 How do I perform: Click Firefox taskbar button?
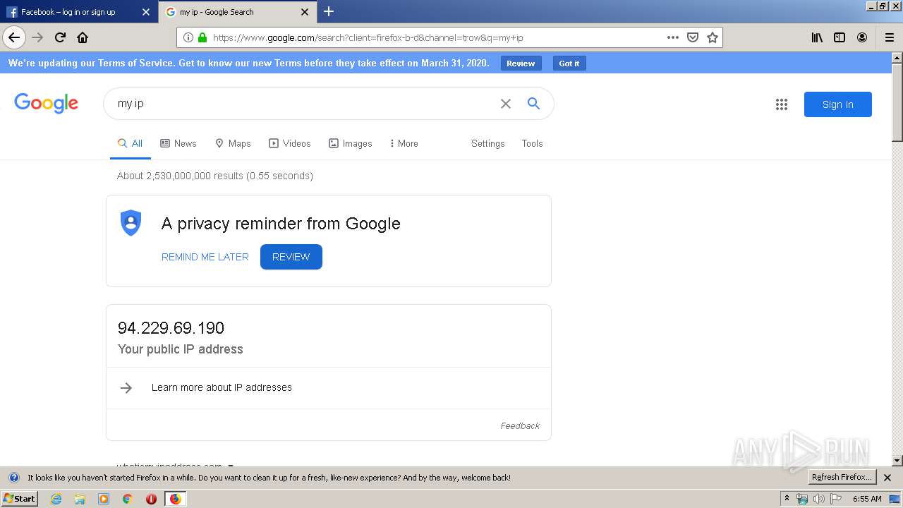[175, 499]
